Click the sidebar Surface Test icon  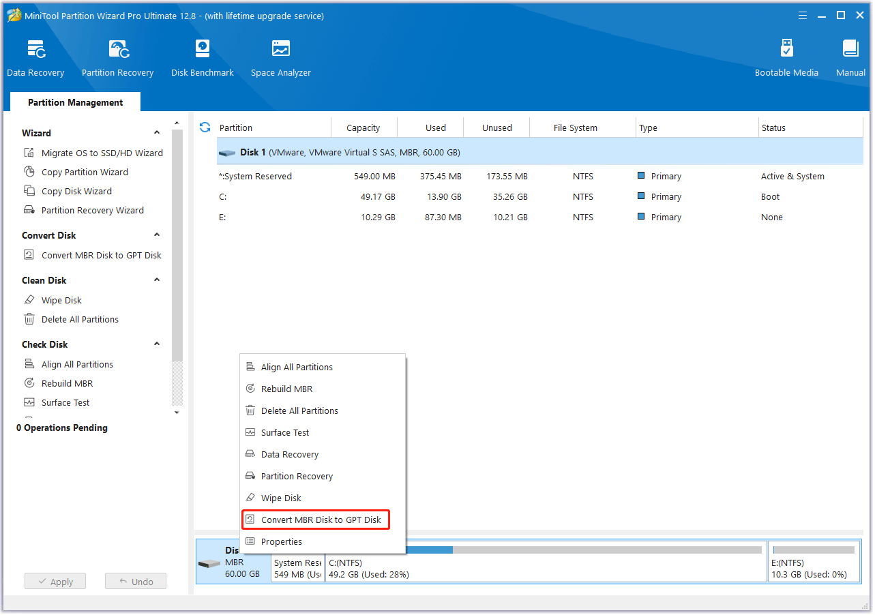coord(29,402)
